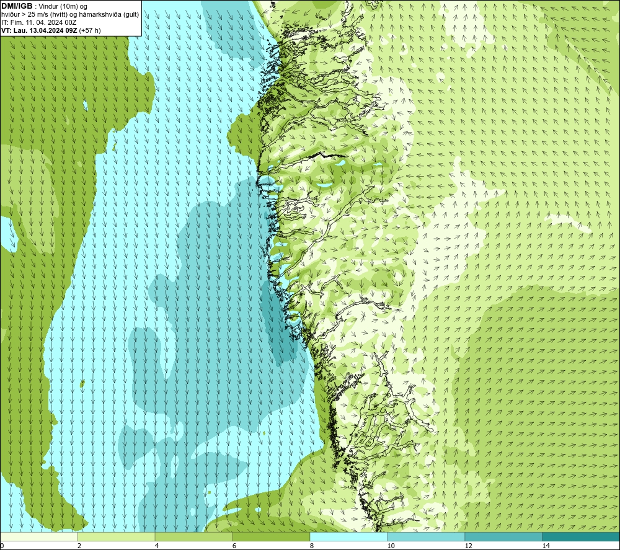Select the darkest teal band above 14
620x550 pixels.
click(580, 537)
